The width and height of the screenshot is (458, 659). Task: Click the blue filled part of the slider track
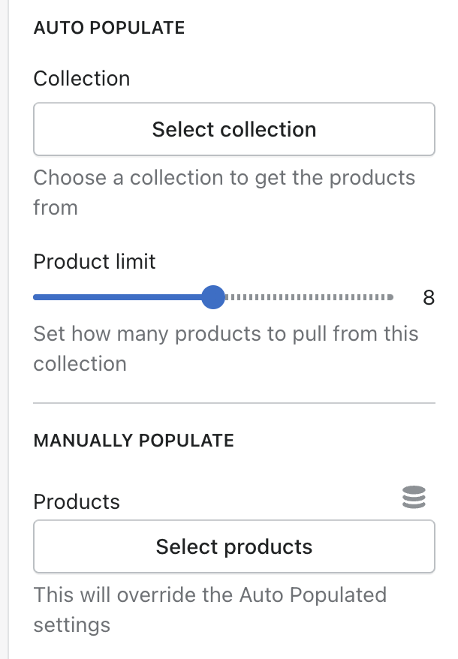(x=120, y=298)
